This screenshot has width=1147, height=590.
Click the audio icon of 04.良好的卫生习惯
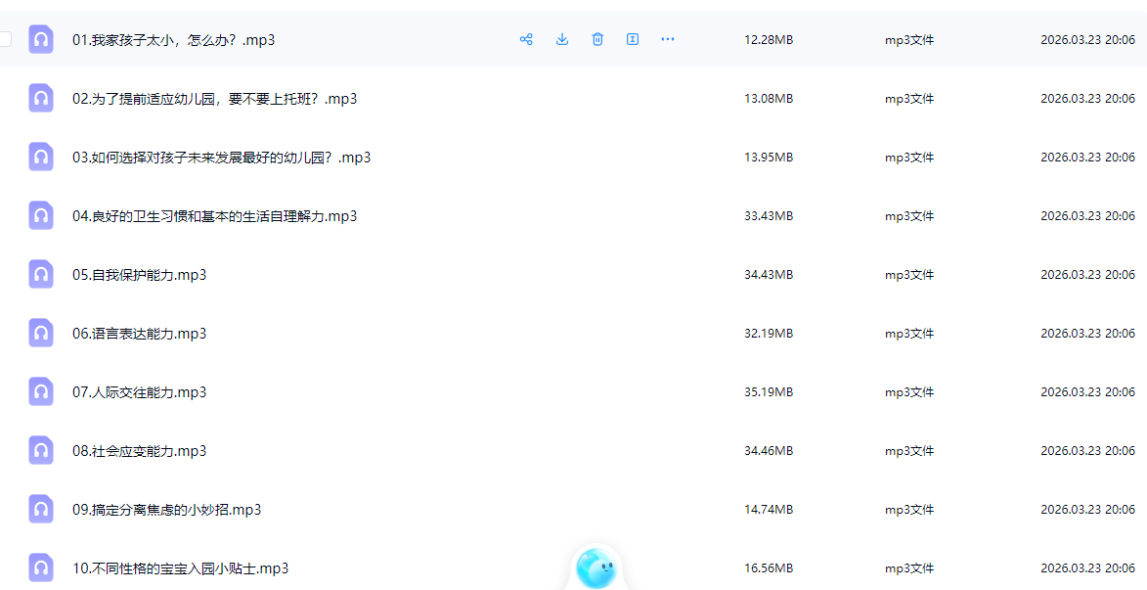[41, 215]
